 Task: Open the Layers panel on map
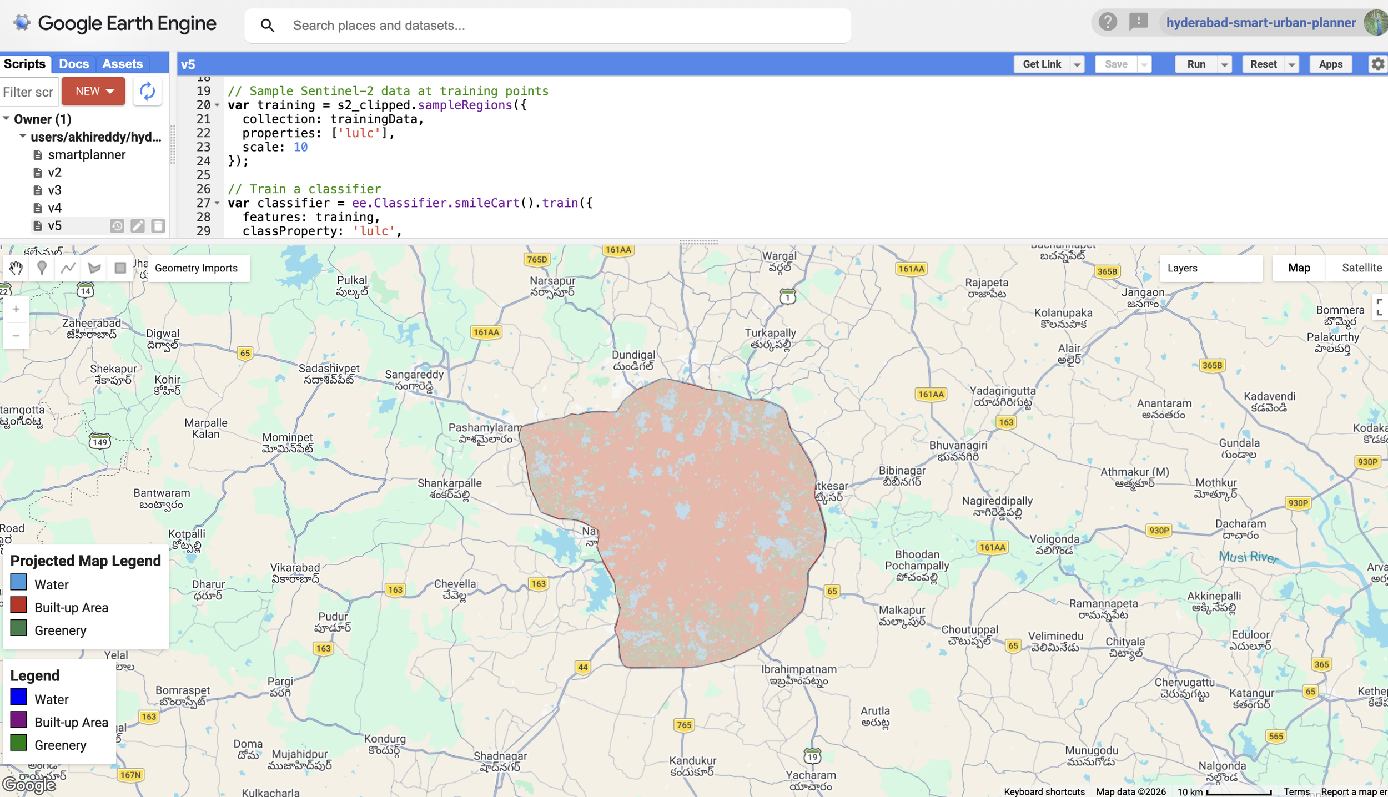(x=1211, y=268)
